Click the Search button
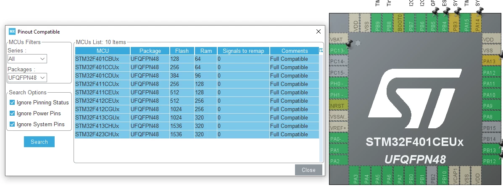The width and height of the screenshot is (503, 187). [x=39, y=142]
